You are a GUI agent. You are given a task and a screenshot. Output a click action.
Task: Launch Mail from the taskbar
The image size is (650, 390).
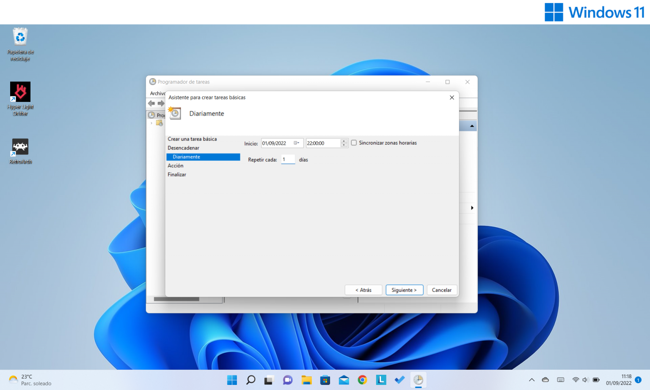(x=344, y=379)
